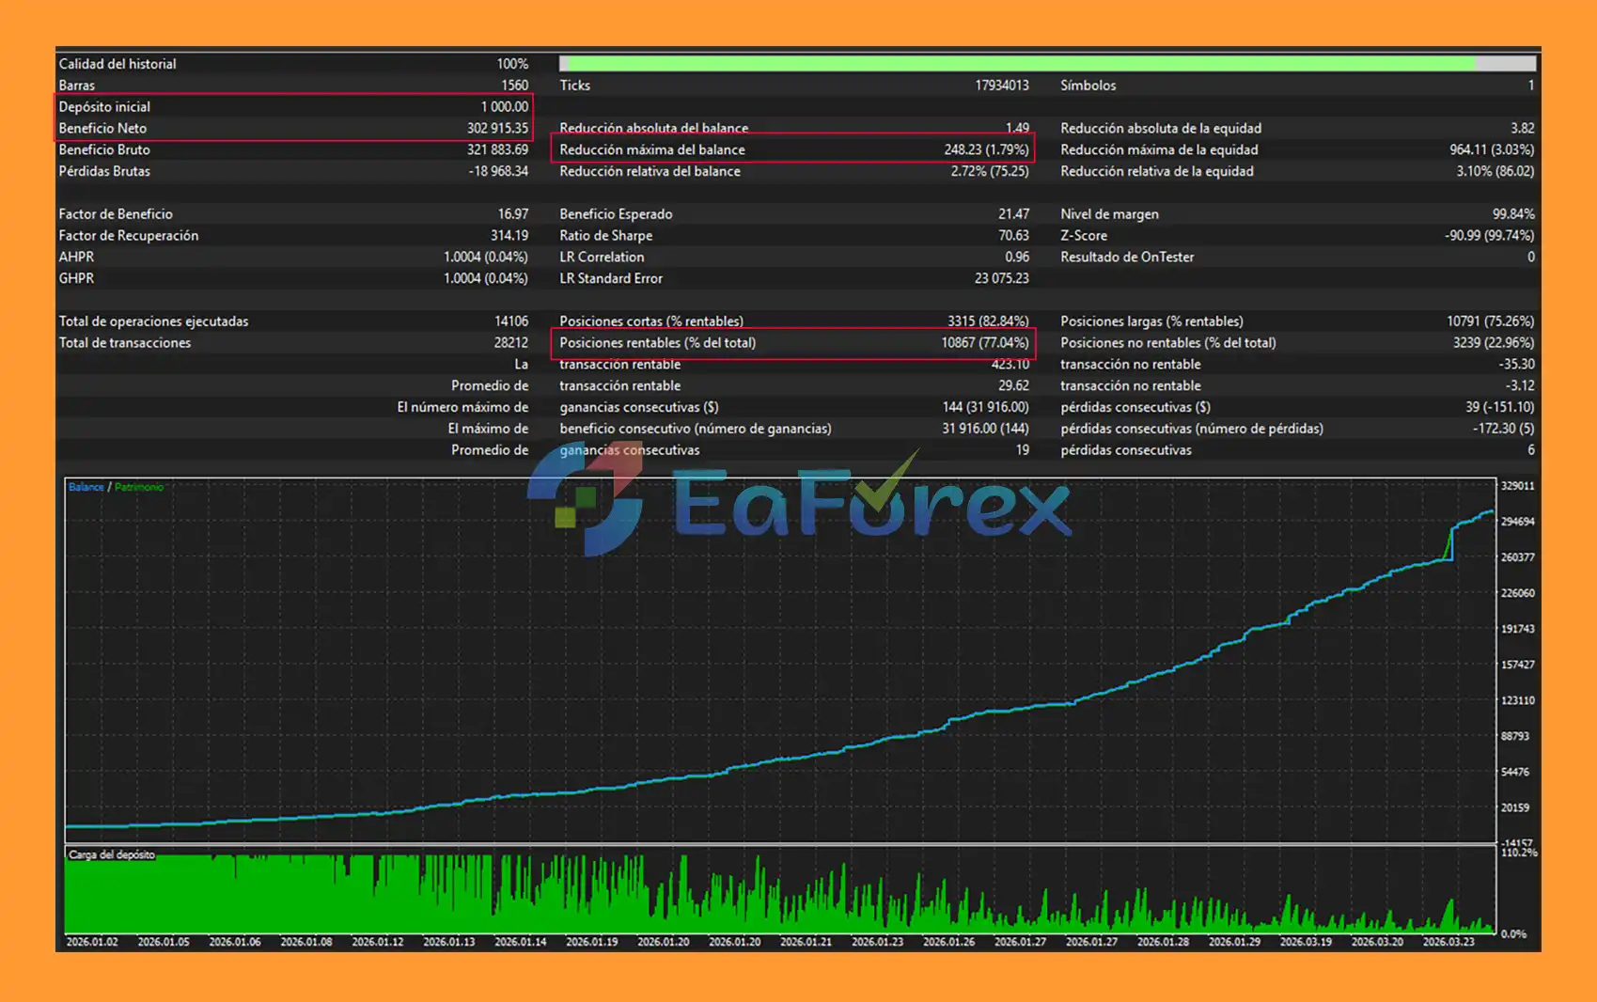Image resolution: width=1597 pixels, height=1002 pixels.
Task: Select the Z-Score value
Action: pos(1489,236)
